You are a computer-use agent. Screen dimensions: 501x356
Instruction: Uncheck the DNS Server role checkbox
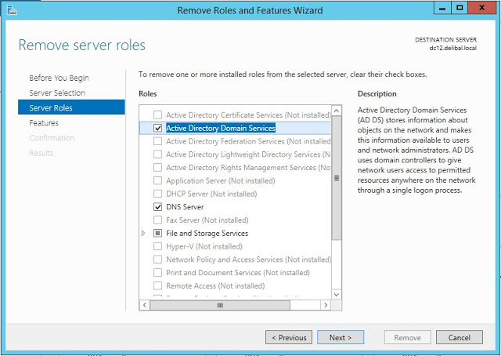158,207
